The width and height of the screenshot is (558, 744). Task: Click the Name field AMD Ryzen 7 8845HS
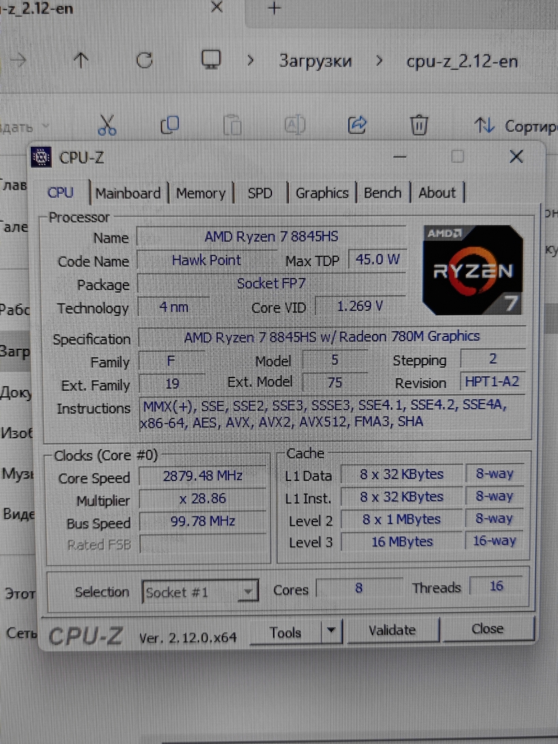click(x=271, y=236)
